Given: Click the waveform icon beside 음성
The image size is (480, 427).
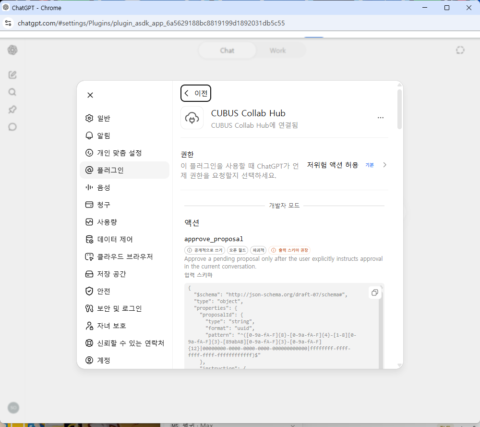Looking at the screenshot, I should (x=89, y=187).
